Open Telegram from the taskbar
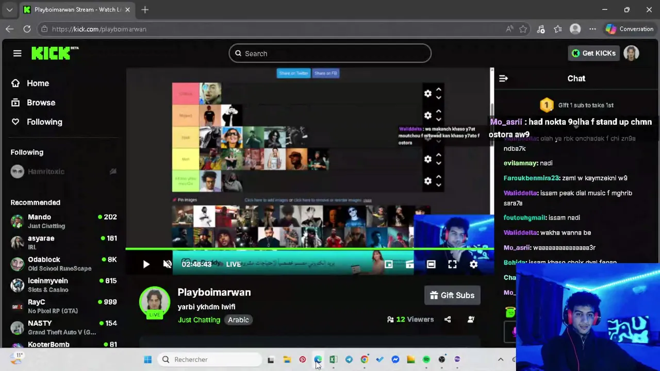 tap(349, 360)
